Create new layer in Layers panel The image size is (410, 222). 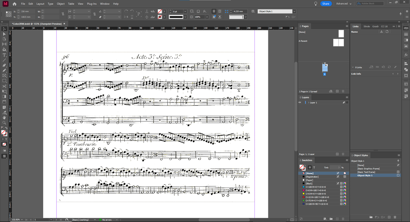[337, 154]
